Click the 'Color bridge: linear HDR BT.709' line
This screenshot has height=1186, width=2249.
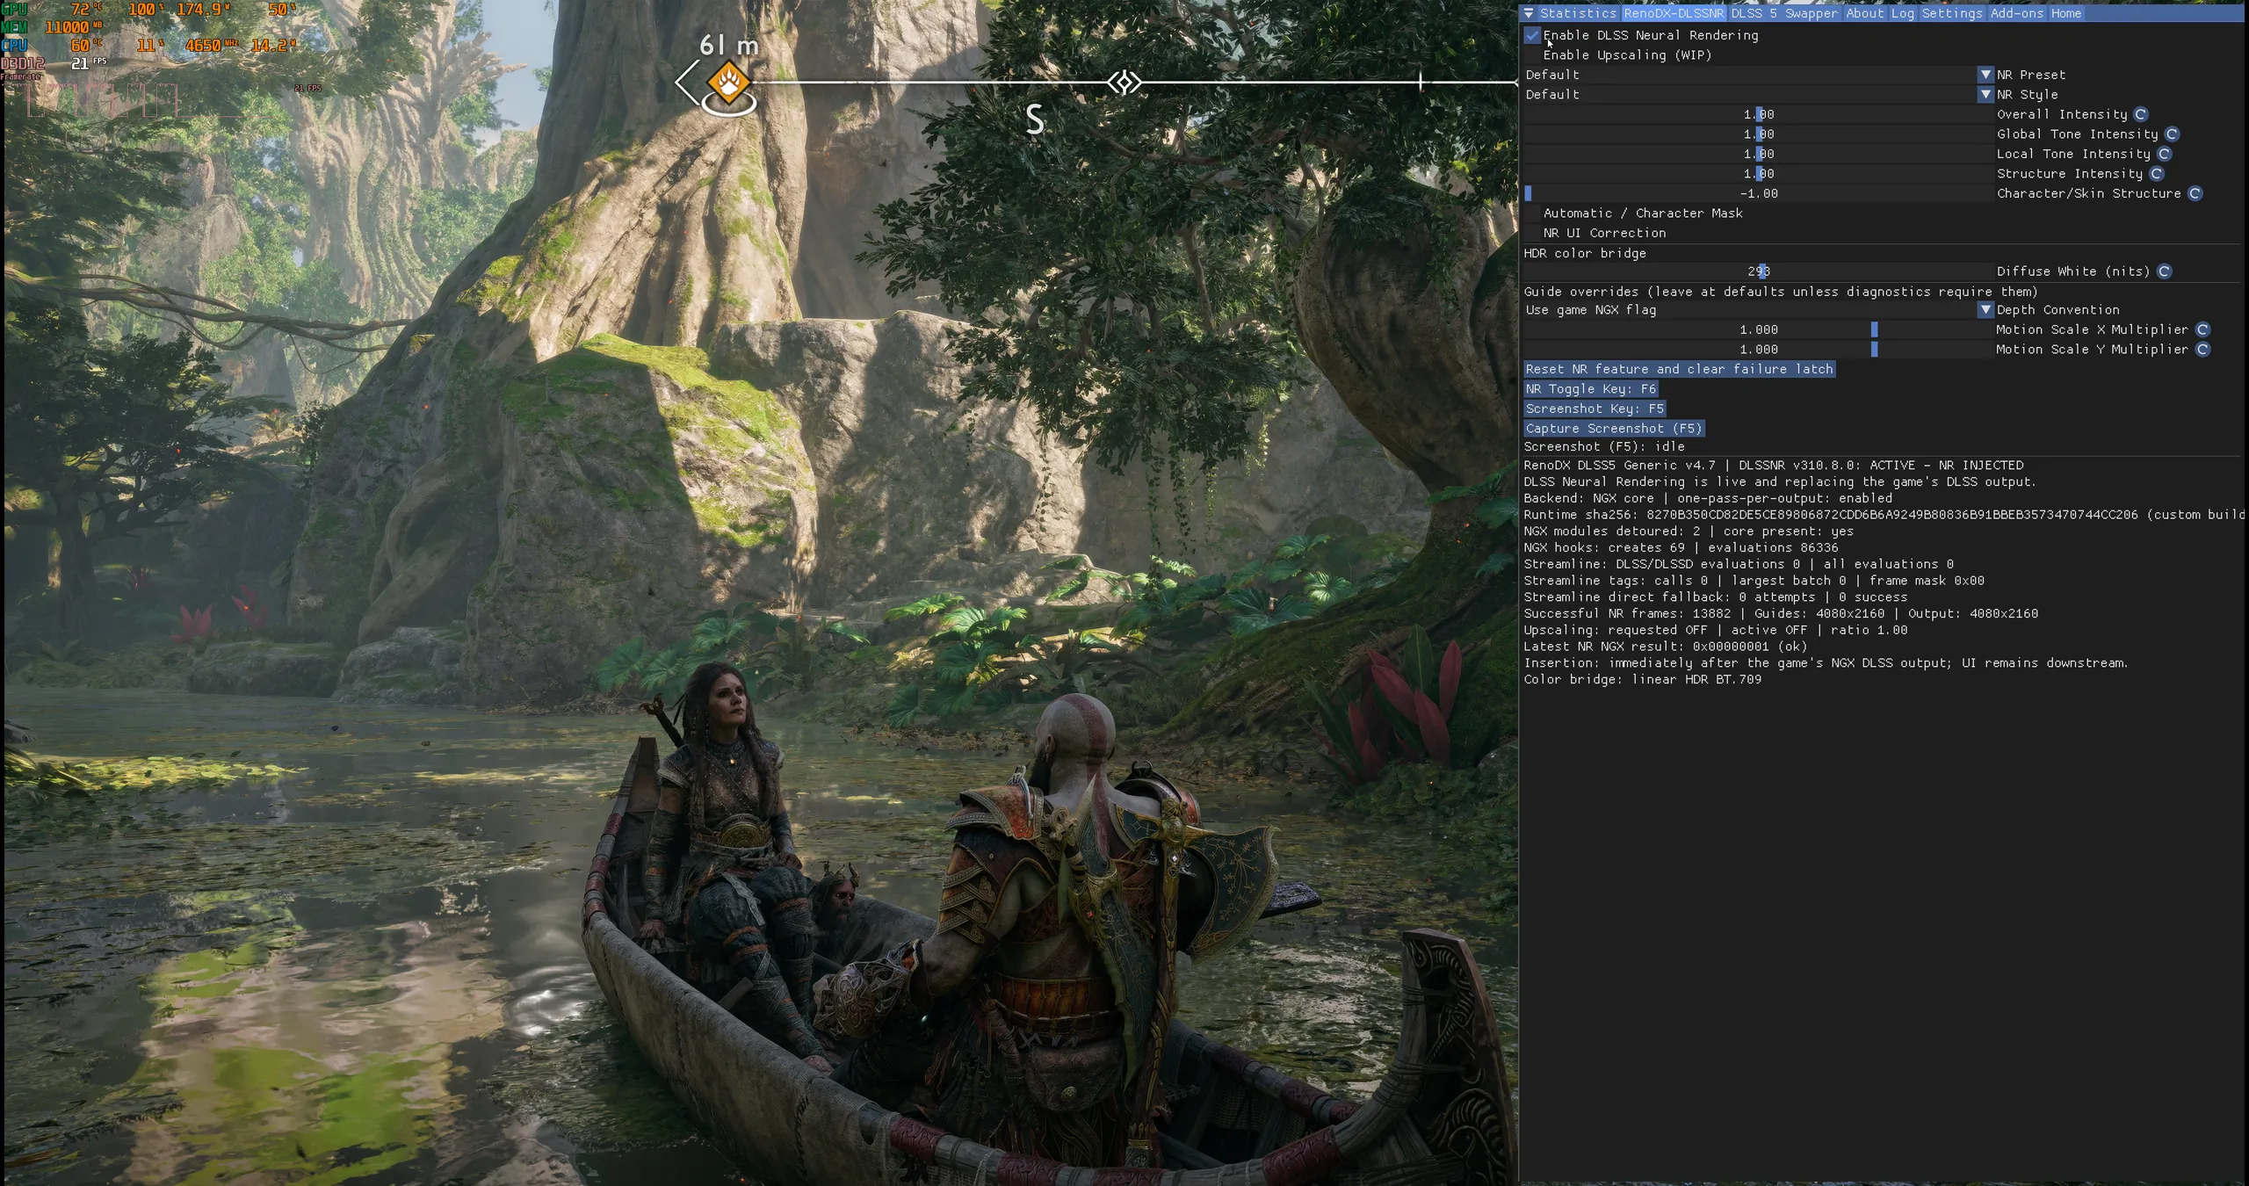pos(1642,679)
